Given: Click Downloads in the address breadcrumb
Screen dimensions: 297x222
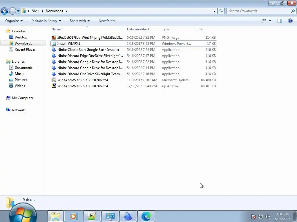Looking at the screenshot, I should pos(54,11).
